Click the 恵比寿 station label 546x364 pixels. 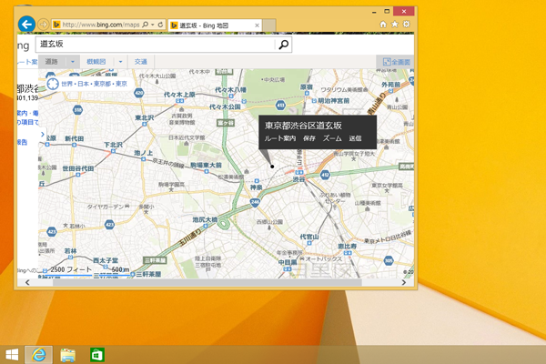coord(348,246)
